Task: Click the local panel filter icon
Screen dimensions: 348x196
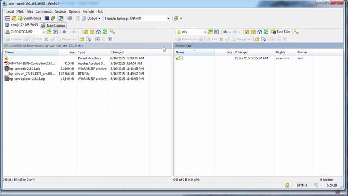Action: pyautogui.click(x=55, y=32)
